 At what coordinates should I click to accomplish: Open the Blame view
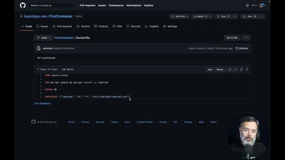(x=220, y=69)
